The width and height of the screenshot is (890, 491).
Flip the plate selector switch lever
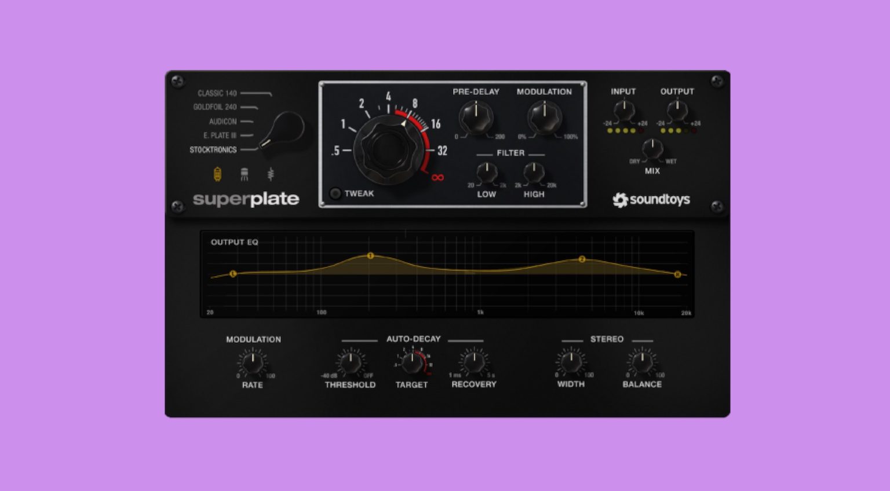tap(283, 129)
